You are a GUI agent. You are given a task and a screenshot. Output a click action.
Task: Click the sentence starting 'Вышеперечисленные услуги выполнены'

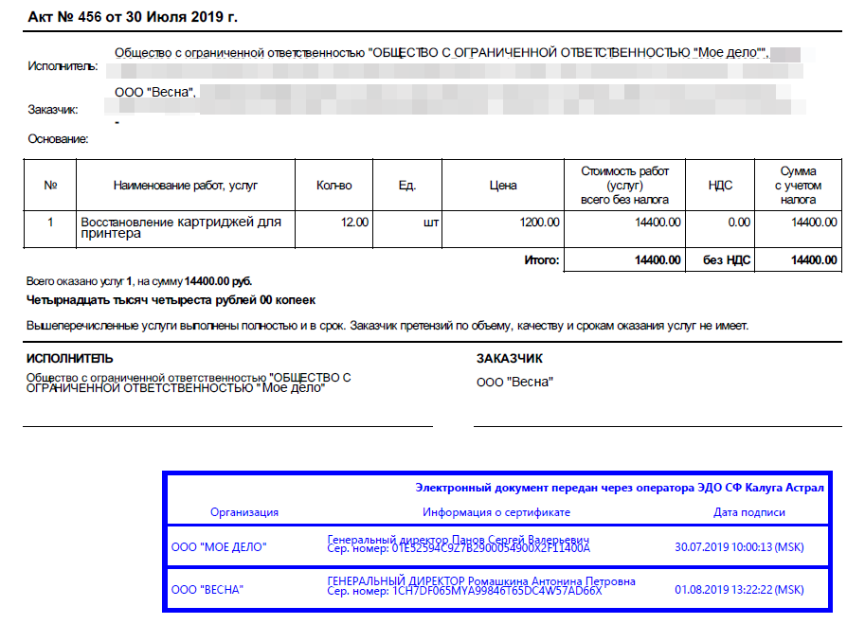(x=387, y=326)
